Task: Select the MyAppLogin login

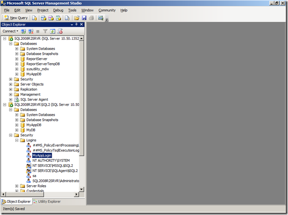Action: pyautogui.click(x=42, y=156)
